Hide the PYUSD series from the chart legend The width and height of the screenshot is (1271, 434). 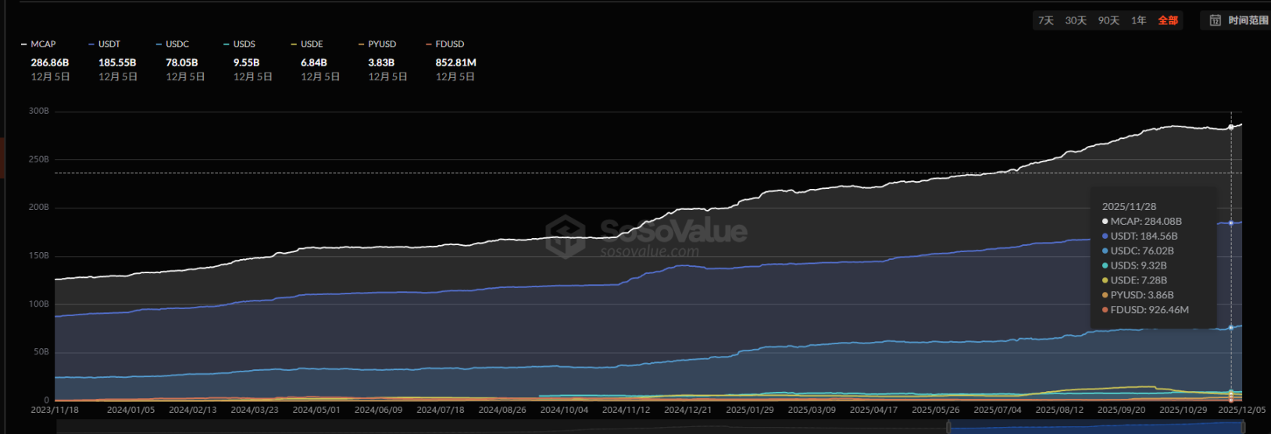coord(381,44)
